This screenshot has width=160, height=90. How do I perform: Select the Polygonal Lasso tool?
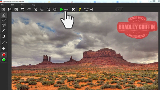pyautogui.click(x=4, y=25)
